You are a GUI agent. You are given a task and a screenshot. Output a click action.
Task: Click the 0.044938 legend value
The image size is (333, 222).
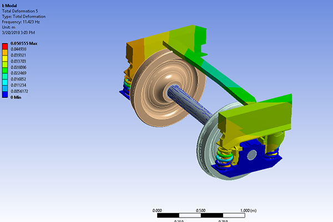tap(18, 49)
